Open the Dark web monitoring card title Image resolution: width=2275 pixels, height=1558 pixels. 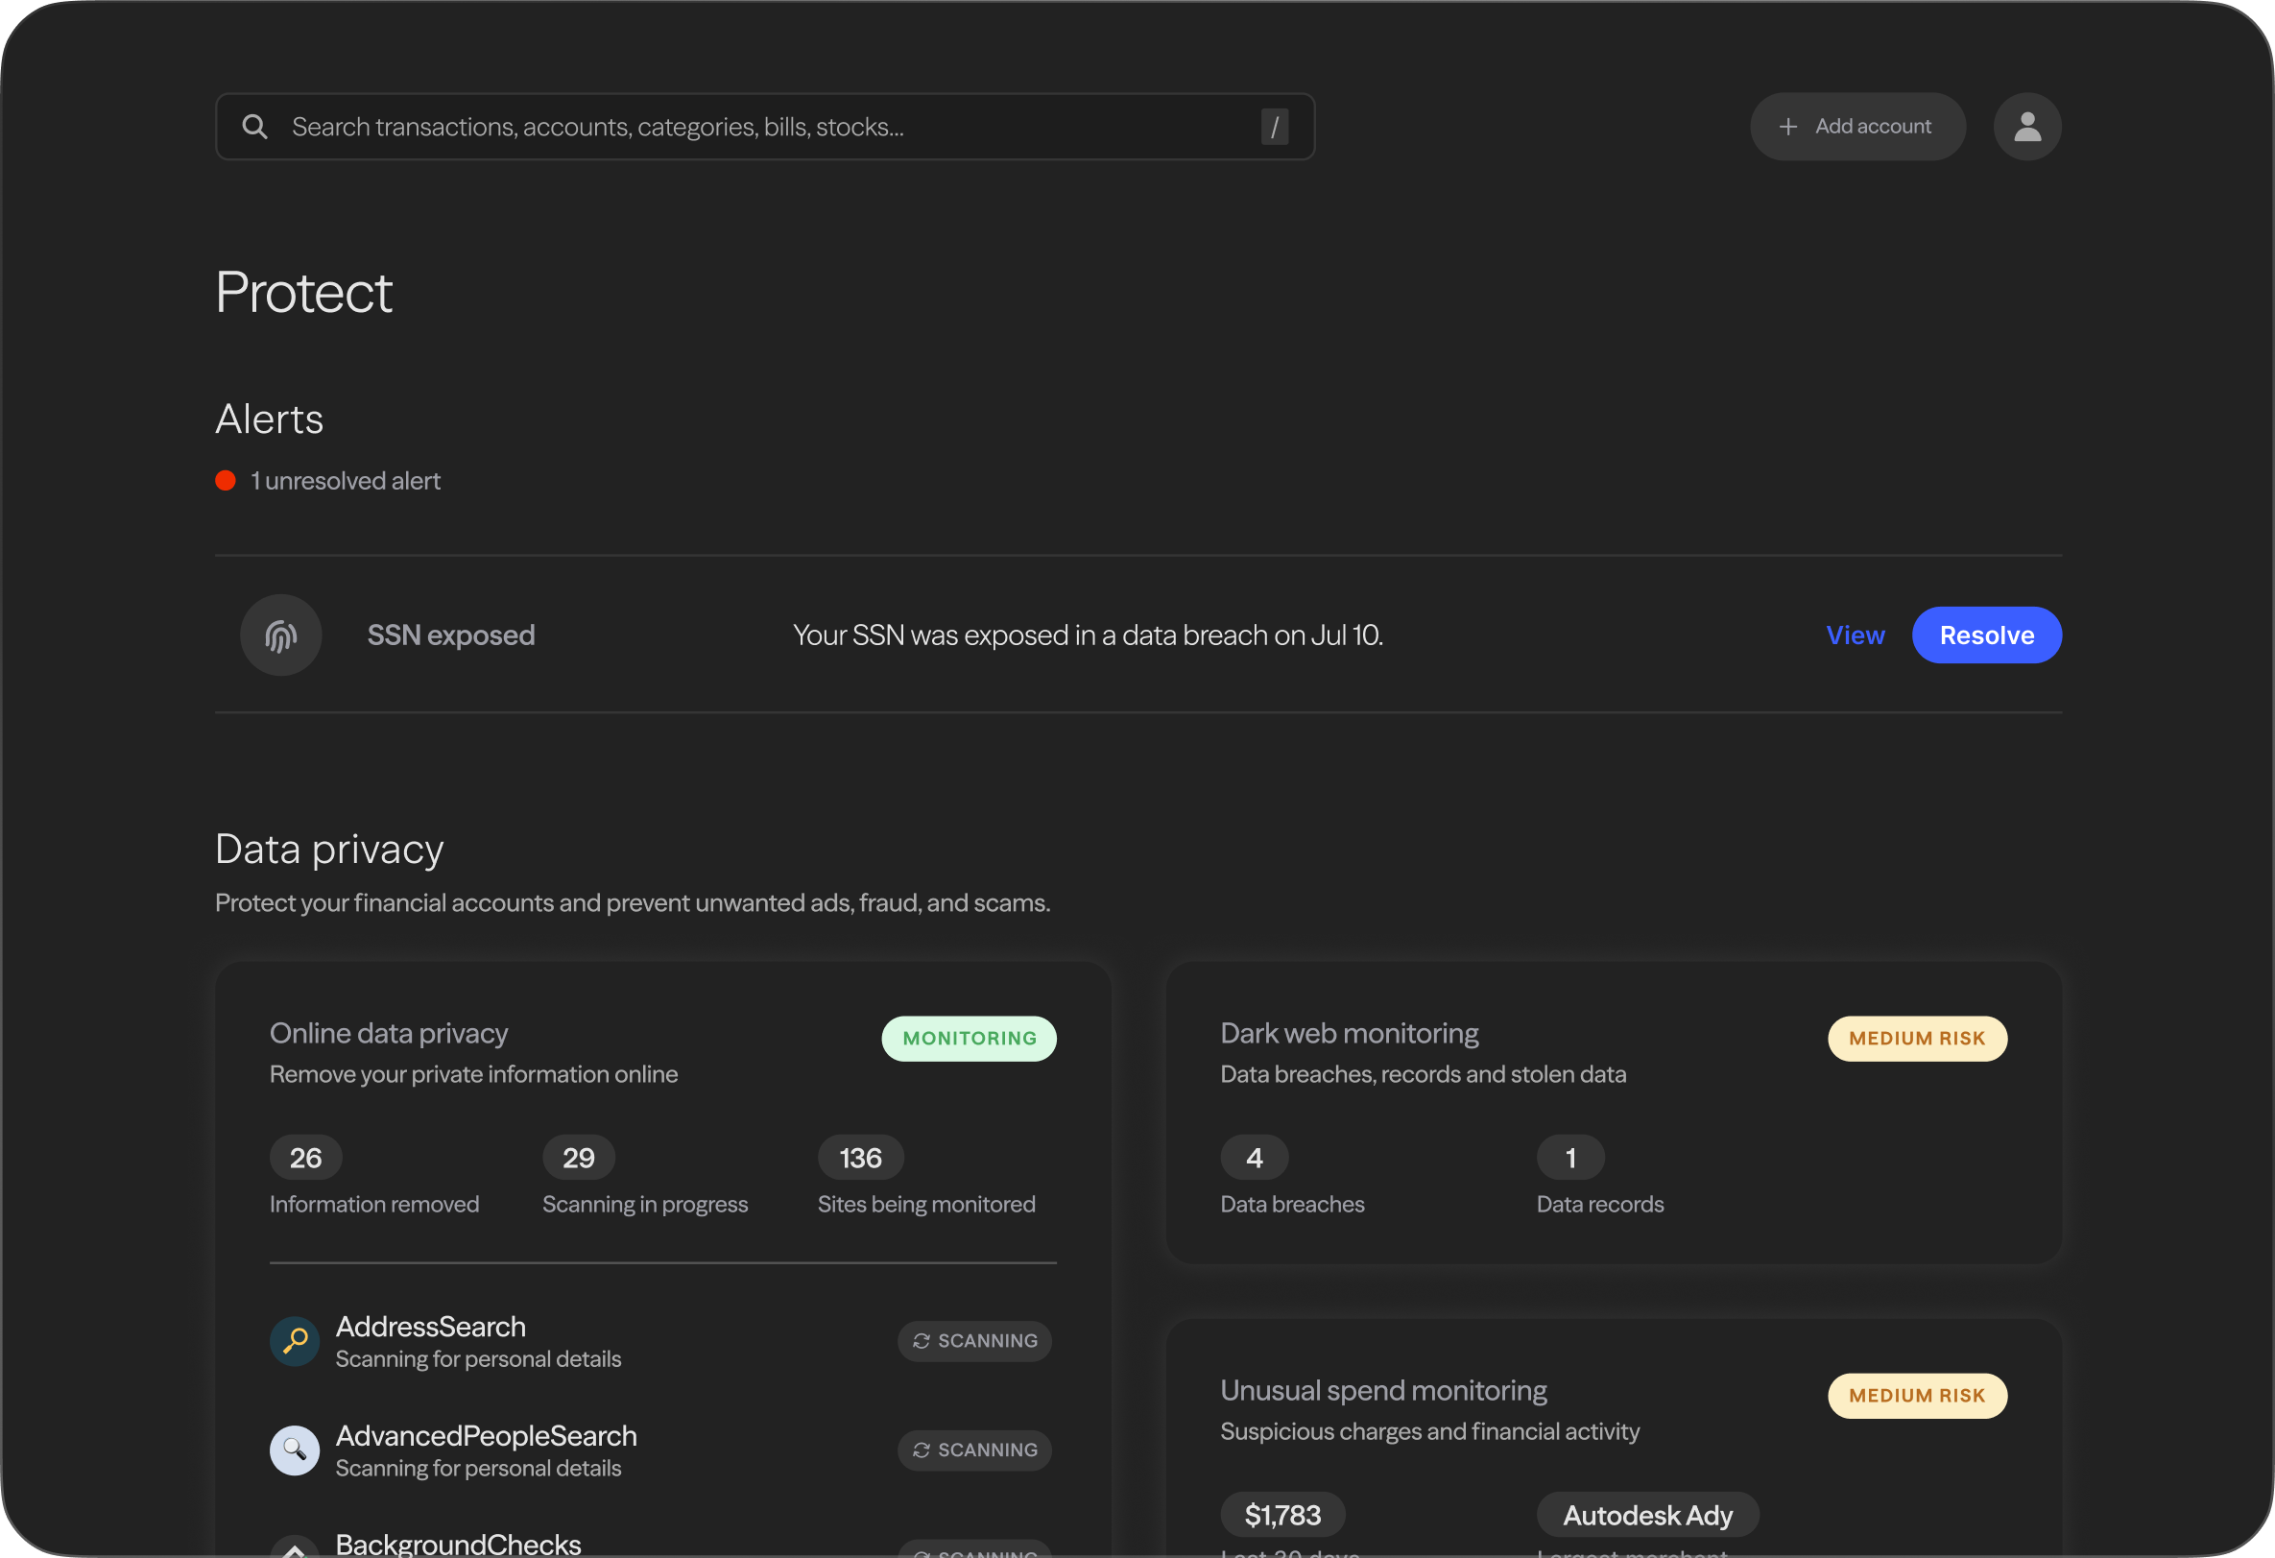click(1348, 1033)
